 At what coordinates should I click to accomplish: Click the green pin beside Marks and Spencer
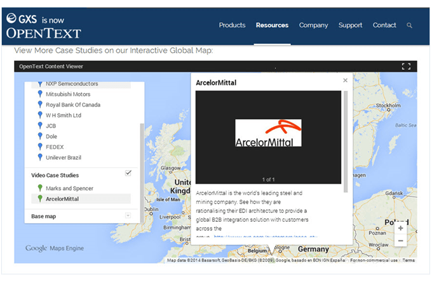(40, 188)
